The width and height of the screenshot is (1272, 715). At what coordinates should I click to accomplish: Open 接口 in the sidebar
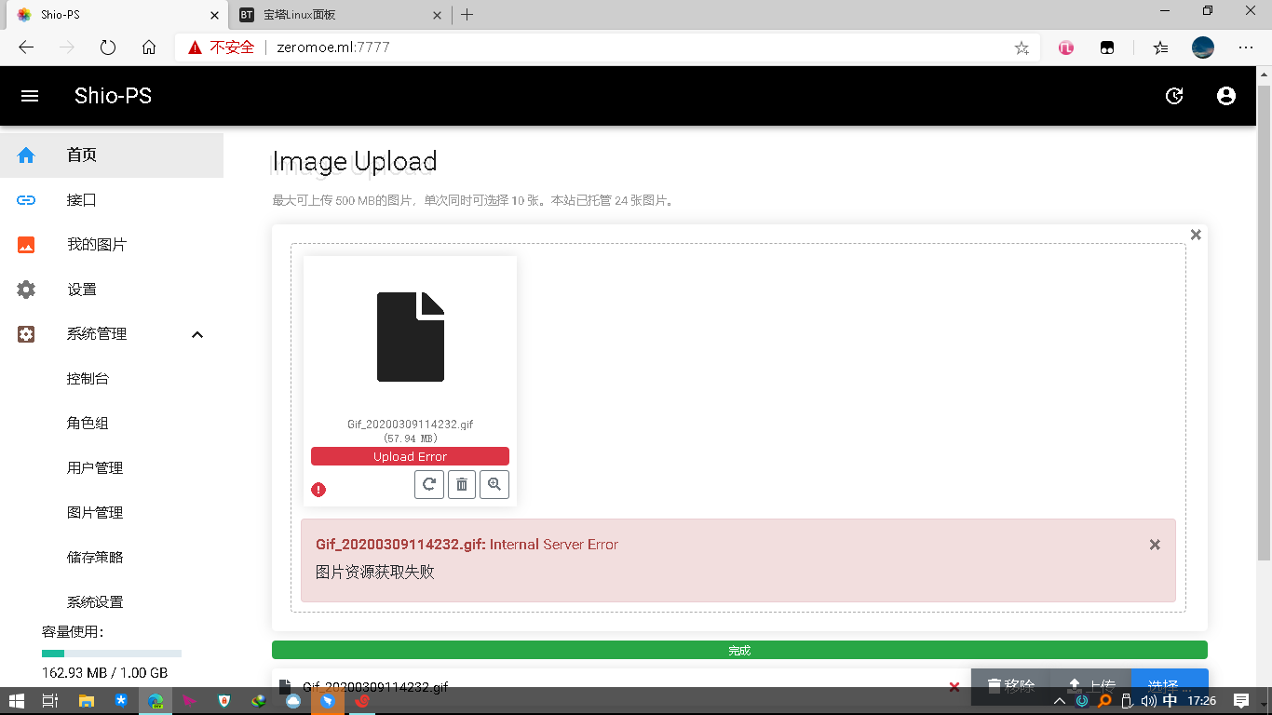(x=112, y=200)
